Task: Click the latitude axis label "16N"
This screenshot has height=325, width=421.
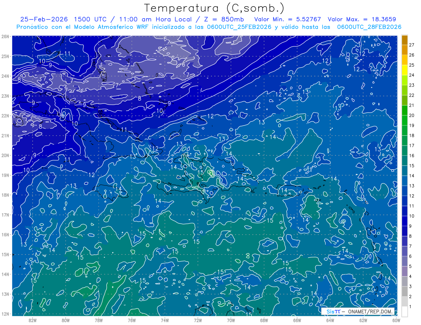Action: click(x=5, y=235)
